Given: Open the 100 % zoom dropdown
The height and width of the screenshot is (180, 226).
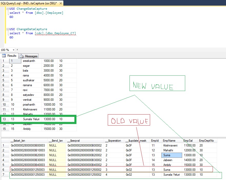Looking at the screenshot, I should (x=13, y=50).
